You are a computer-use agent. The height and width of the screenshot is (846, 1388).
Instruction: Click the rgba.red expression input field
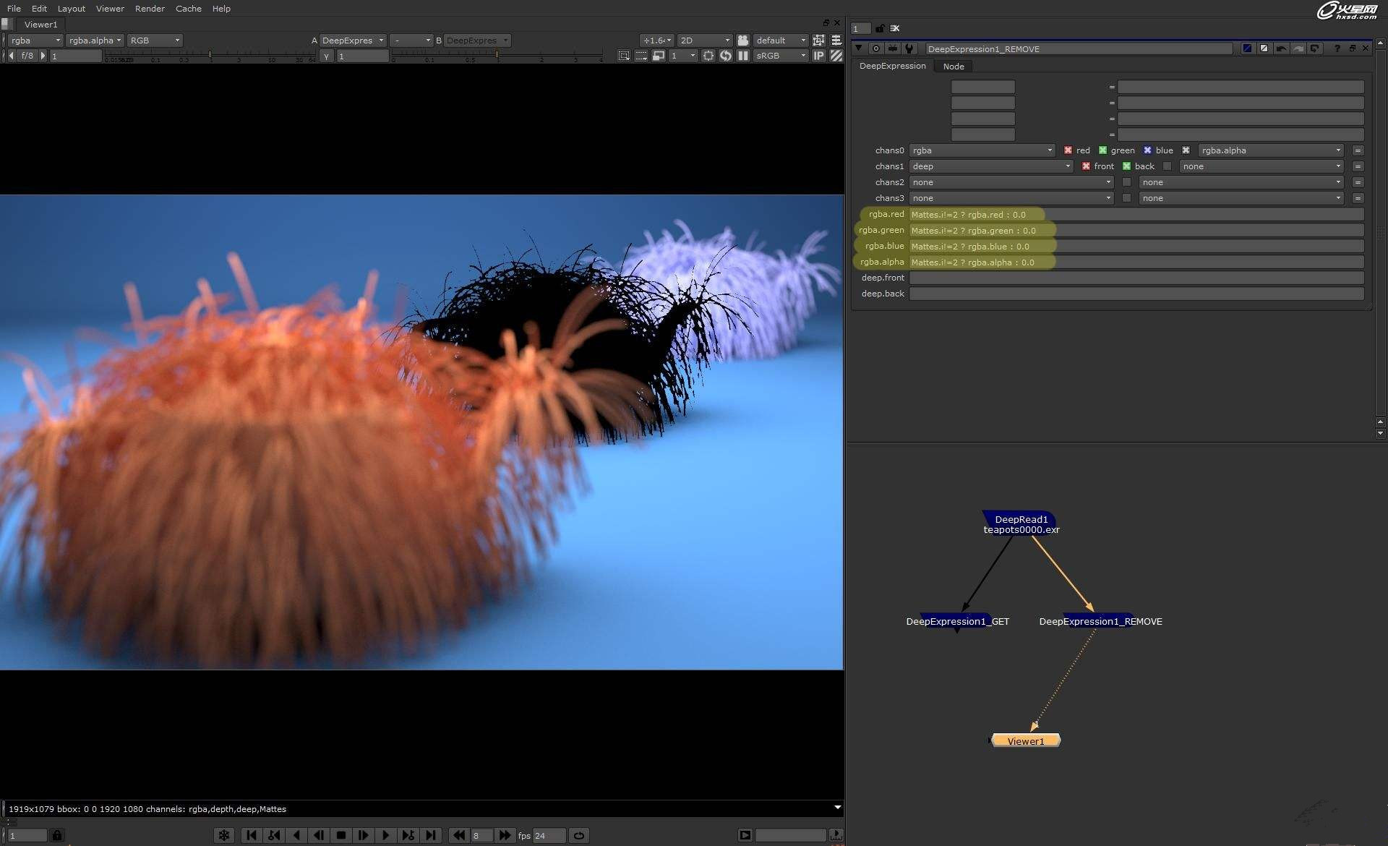[1135, 215]
